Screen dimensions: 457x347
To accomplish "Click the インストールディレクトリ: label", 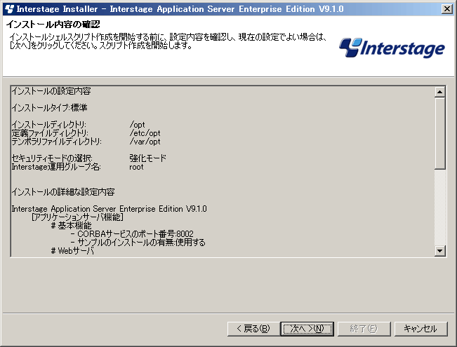I will coord(49,125).
